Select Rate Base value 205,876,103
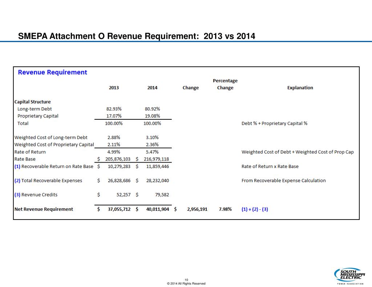 pyautogui.click(x=118, y=159)
